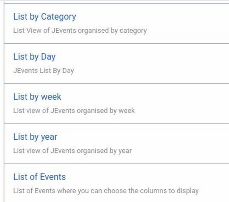Click the List by year title
Viewport: 229px width, 202px height.
[x=35, y=137]
